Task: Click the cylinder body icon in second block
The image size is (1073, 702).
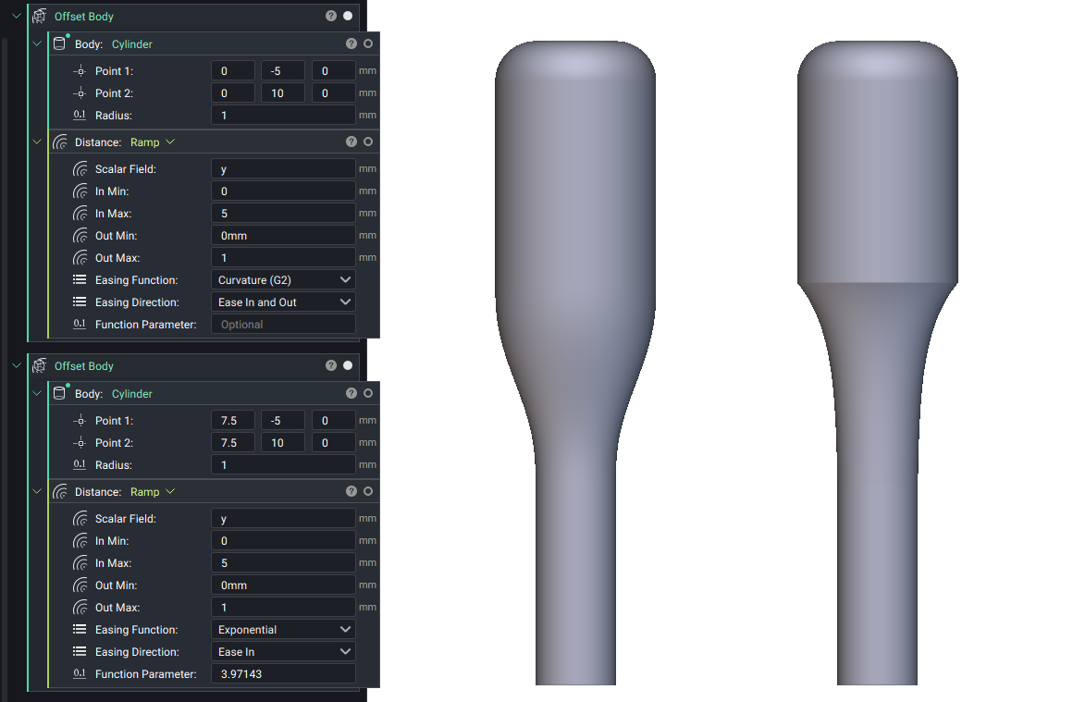Action: 60,393
